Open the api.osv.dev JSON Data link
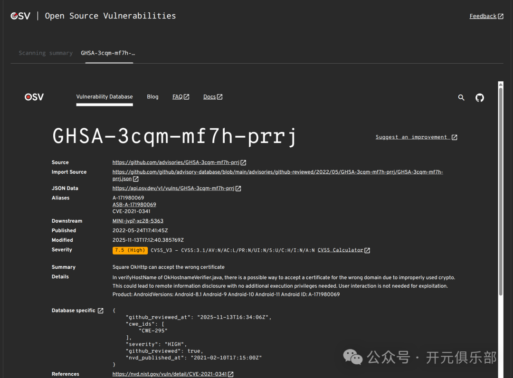The height and width of the screenshot is (378, 513). 173,189
